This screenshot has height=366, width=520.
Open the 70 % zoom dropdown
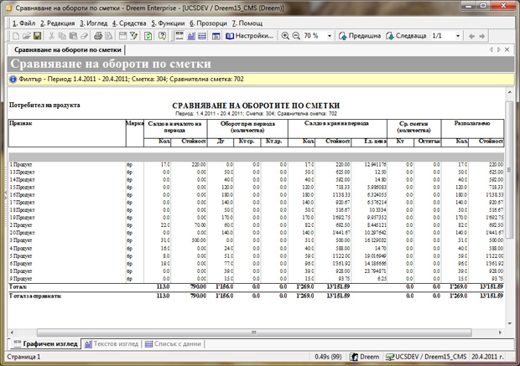330,36
